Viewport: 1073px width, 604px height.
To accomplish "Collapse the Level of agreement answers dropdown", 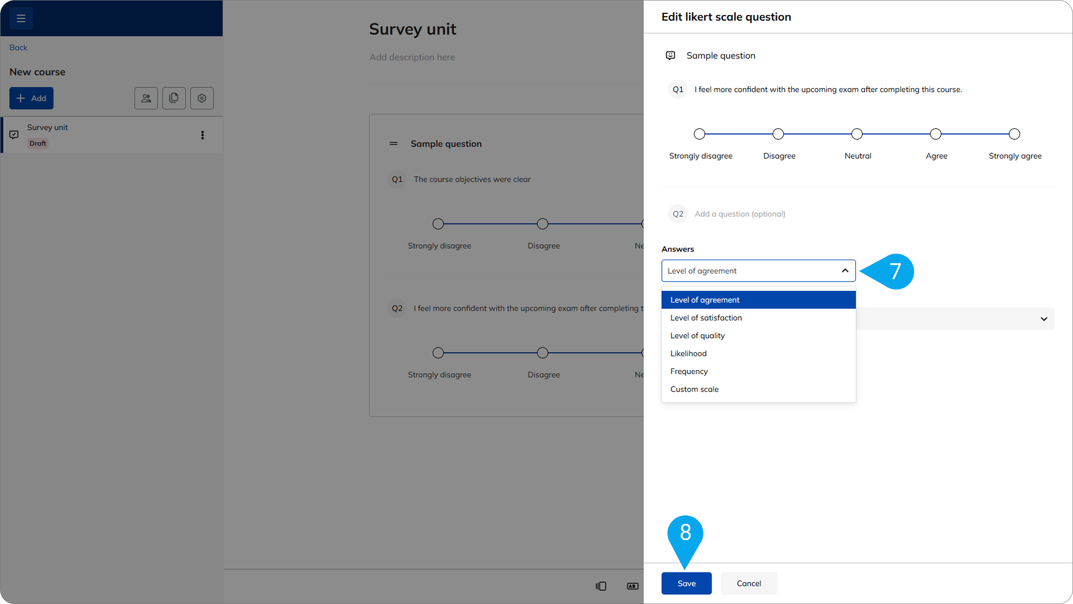I will 845,271.
